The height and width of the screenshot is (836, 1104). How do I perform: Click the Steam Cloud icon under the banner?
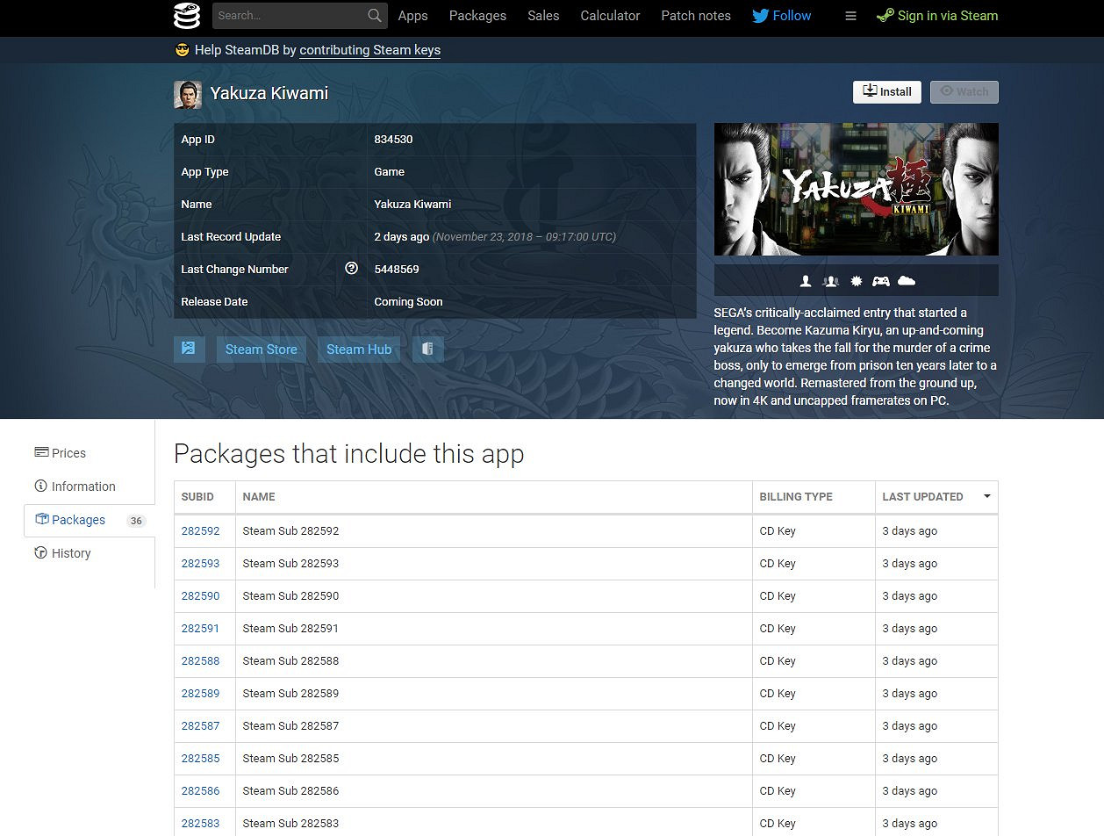[907, 281]
